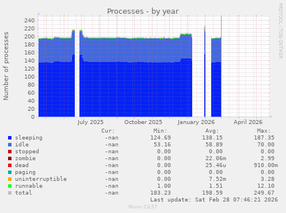Click the runnable legend color swatch
286x213 pixels.
tap(10, 186)
